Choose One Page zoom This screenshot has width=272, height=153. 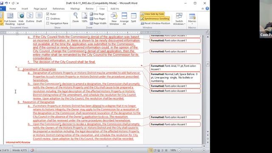point(97,14)
